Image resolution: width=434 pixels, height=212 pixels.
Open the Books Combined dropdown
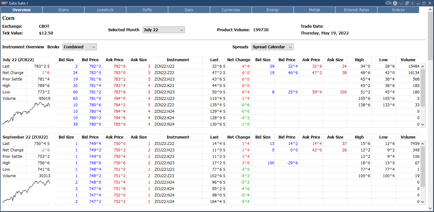(x=80, y=47)
